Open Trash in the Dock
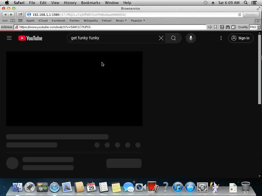Image resolution: width=262 pixels, height=196 pixels. pos(246,187)
